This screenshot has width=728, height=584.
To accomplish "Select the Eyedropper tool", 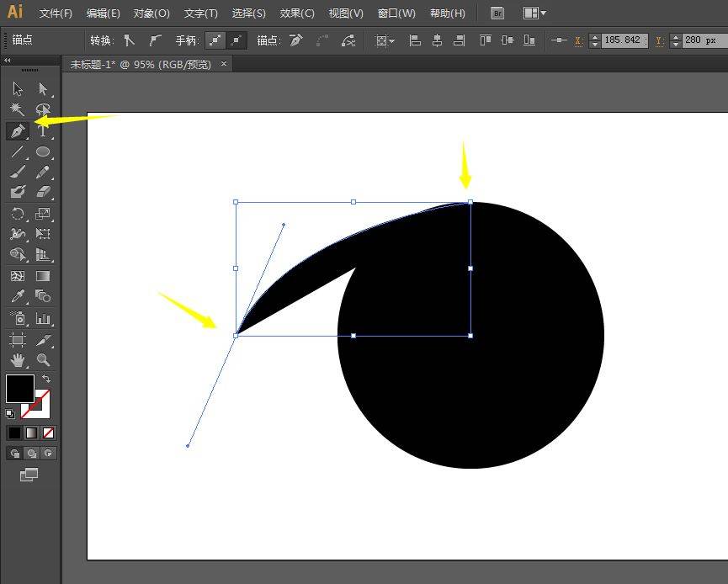I will click(x=17, y=296).
